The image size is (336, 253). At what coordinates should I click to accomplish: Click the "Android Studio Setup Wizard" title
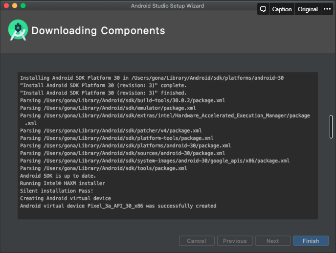(168, 6)
